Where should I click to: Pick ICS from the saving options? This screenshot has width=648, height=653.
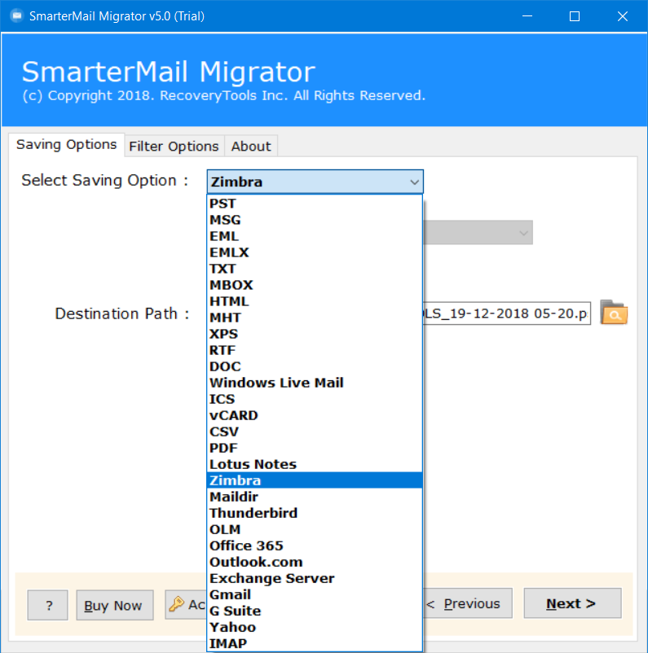[315, 399]
